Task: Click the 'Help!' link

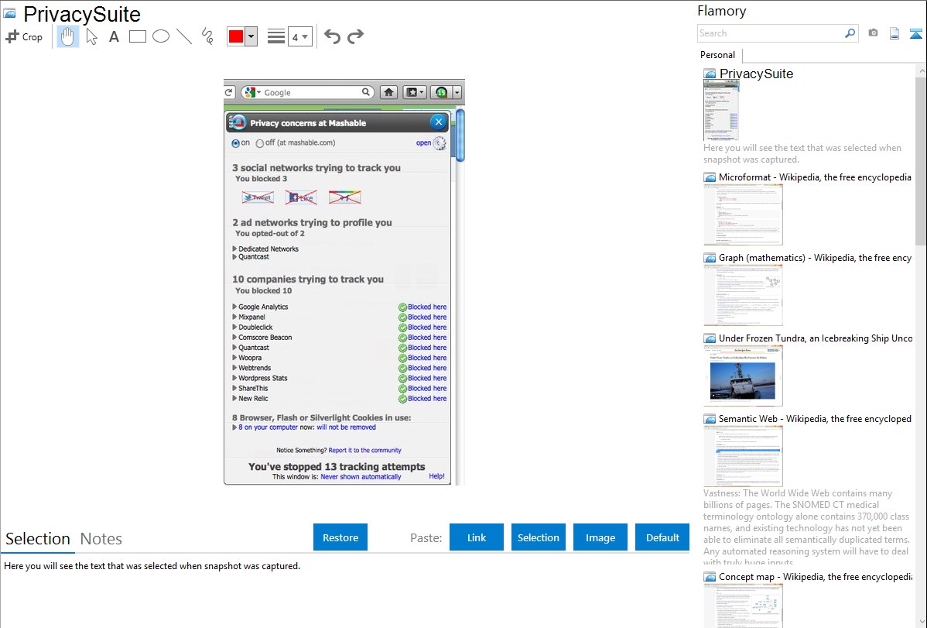Action: click(437, 476)
